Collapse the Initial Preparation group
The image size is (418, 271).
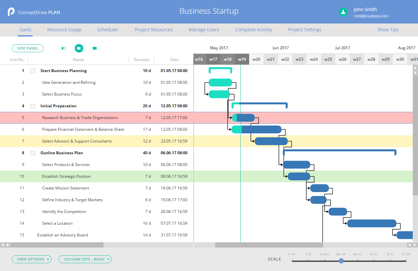point(33,106)
